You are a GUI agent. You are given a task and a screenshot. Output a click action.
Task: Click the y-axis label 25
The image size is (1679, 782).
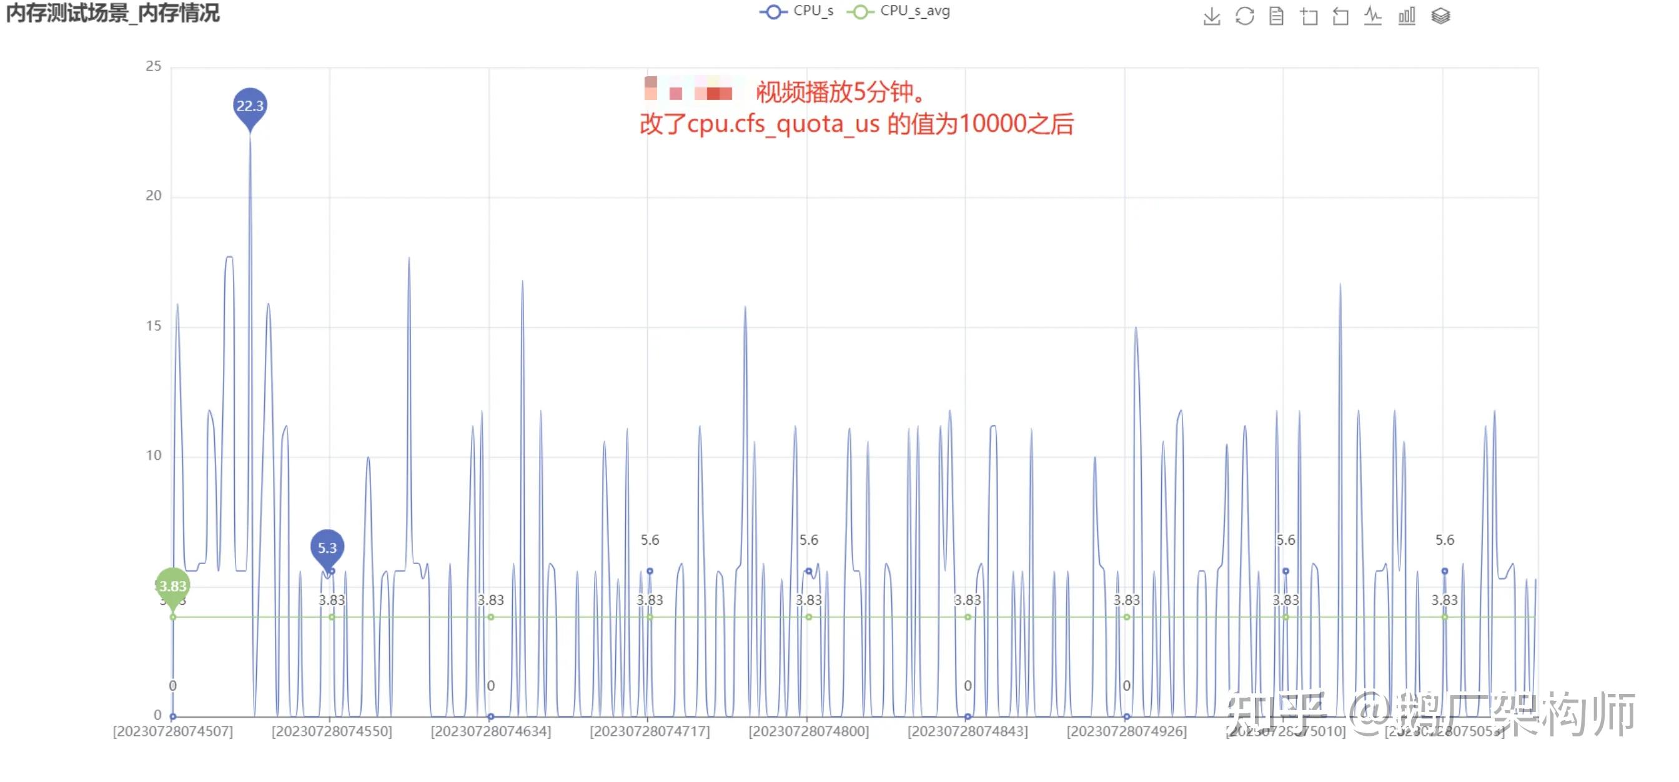153,66
